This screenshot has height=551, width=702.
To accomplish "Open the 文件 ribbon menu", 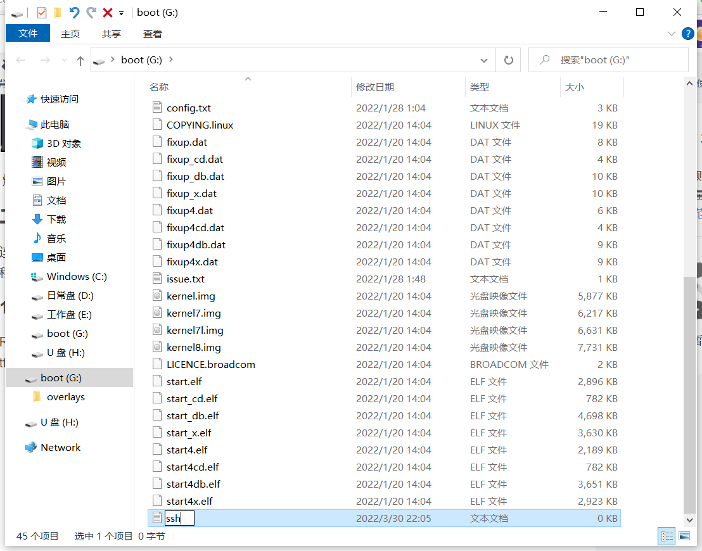I will pyautogui.click(x=28, y=34).
